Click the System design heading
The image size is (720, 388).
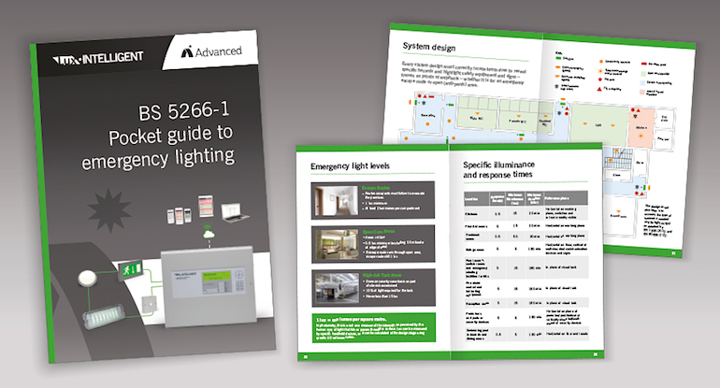429,47
